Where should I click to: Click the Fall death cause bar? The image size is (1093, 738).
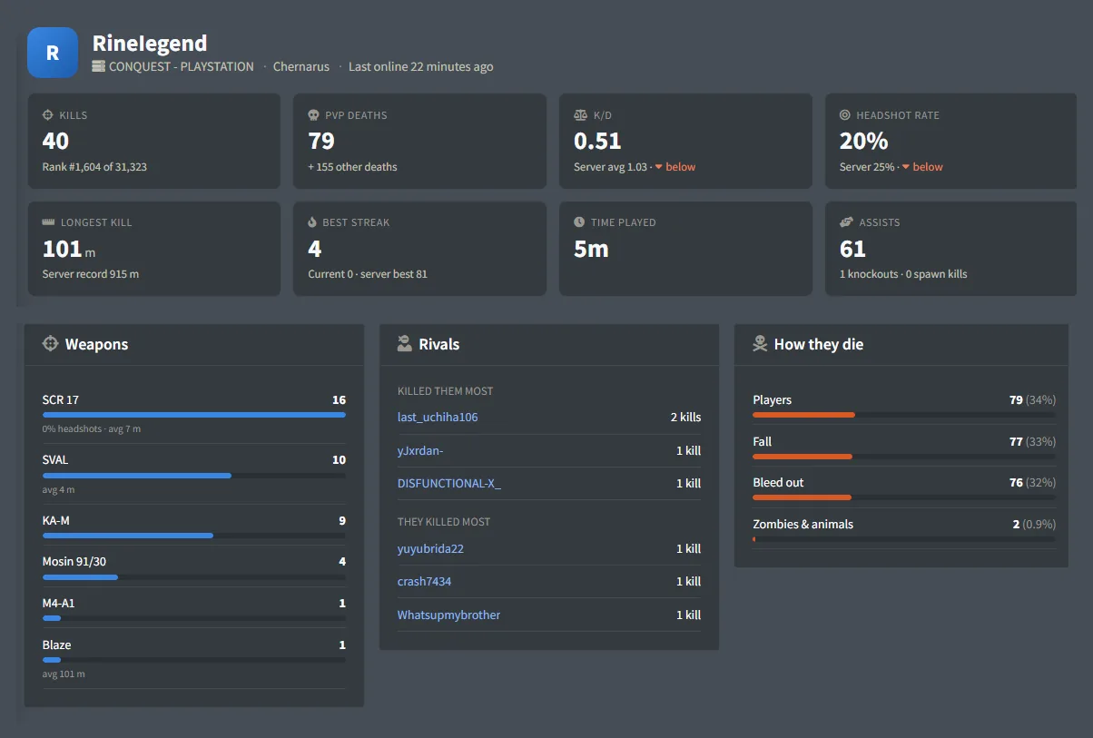[x=904, y=457]
